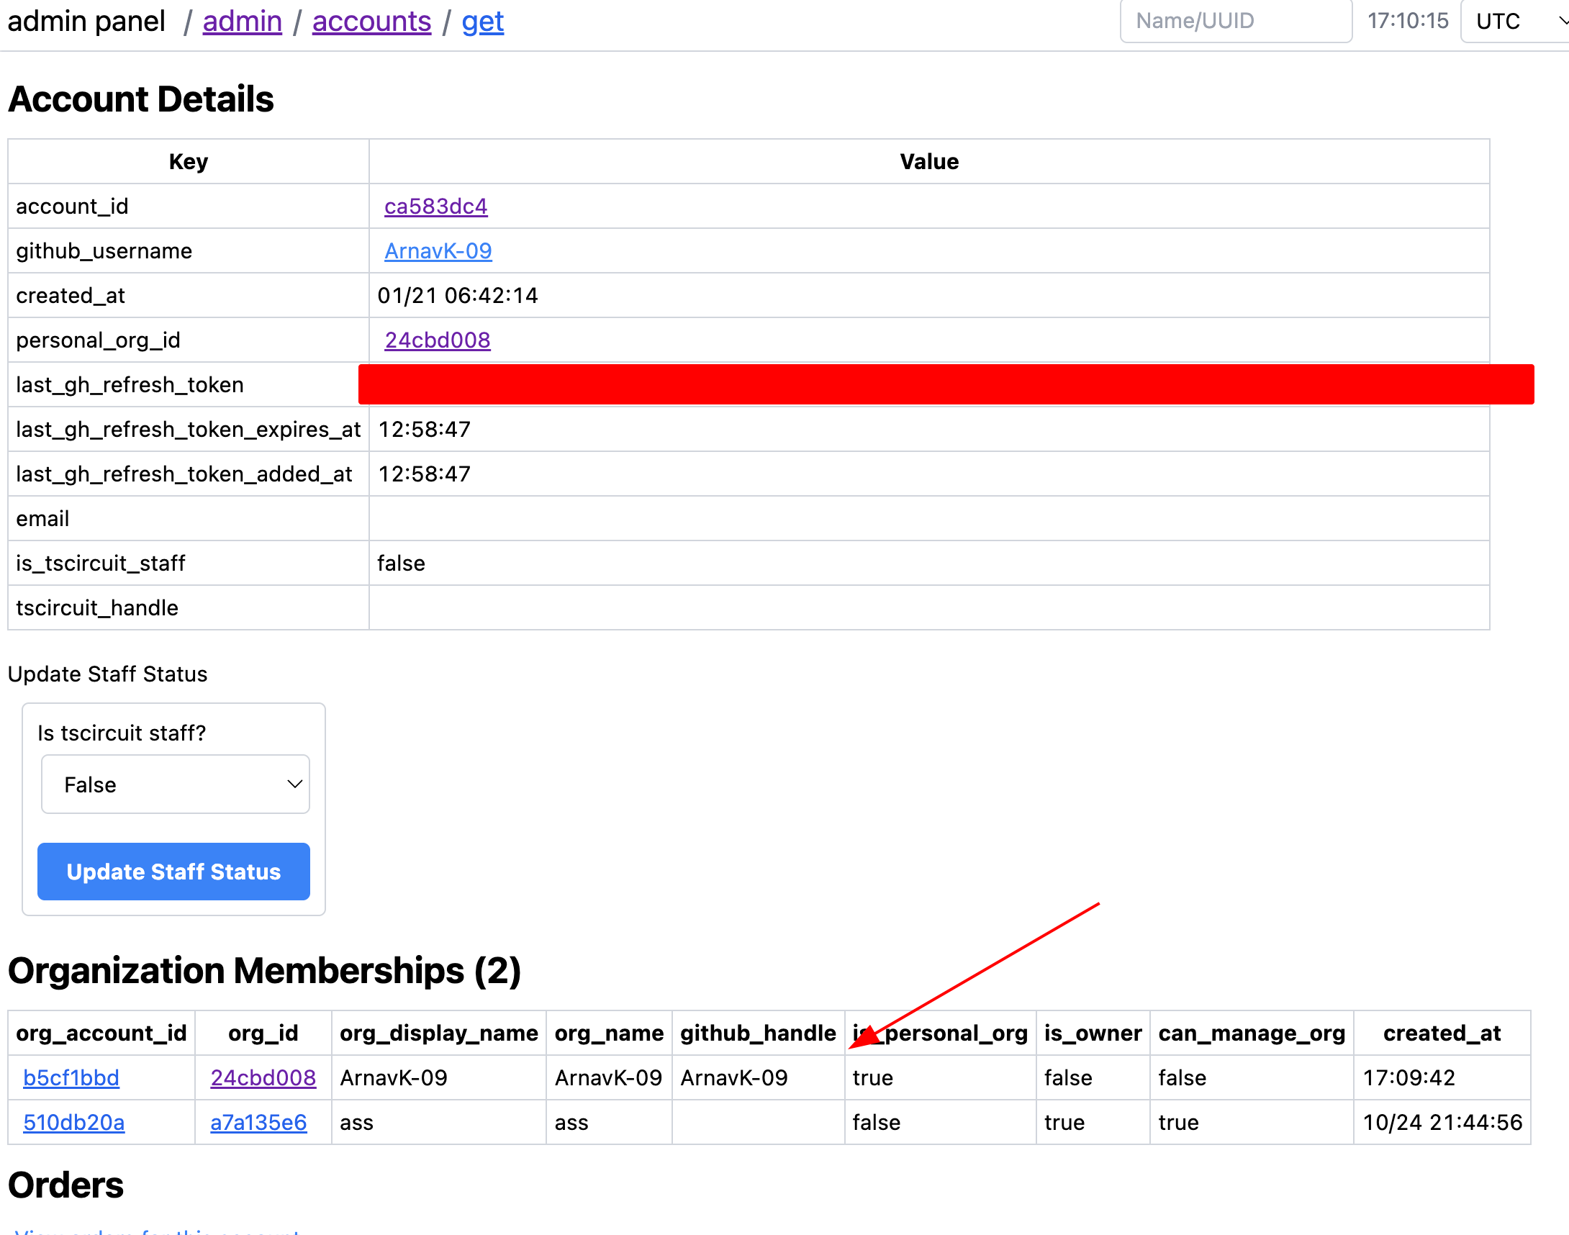The width and height of the screenshot is (1569, 1235).
Task: Click the admin panel title text
Action: click(x=86, y=21)
